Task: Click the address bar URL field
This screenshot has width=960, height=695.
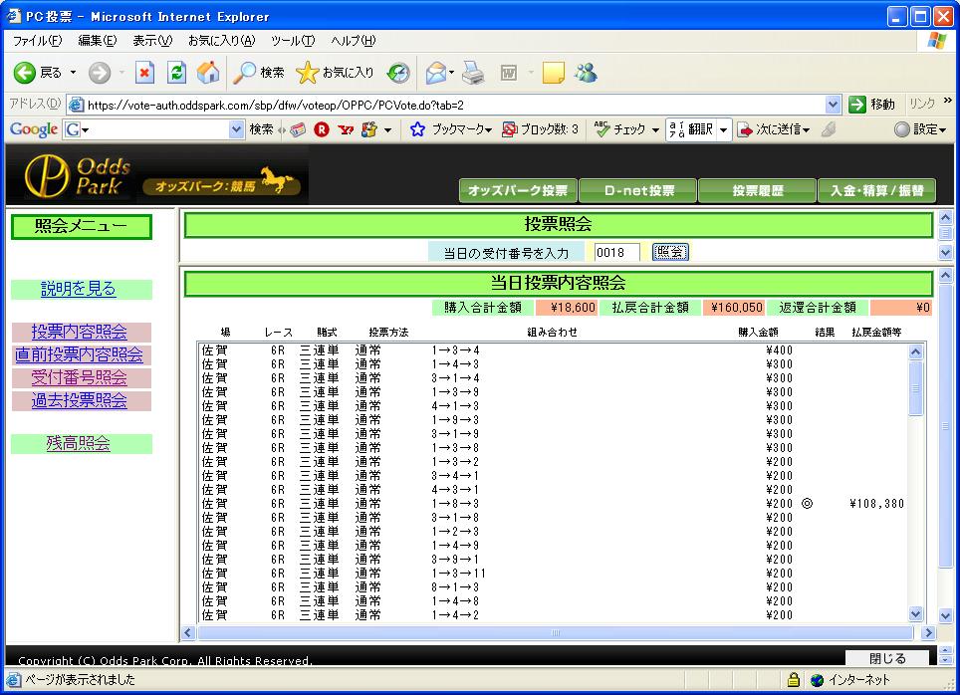Action: click(454, 105)
